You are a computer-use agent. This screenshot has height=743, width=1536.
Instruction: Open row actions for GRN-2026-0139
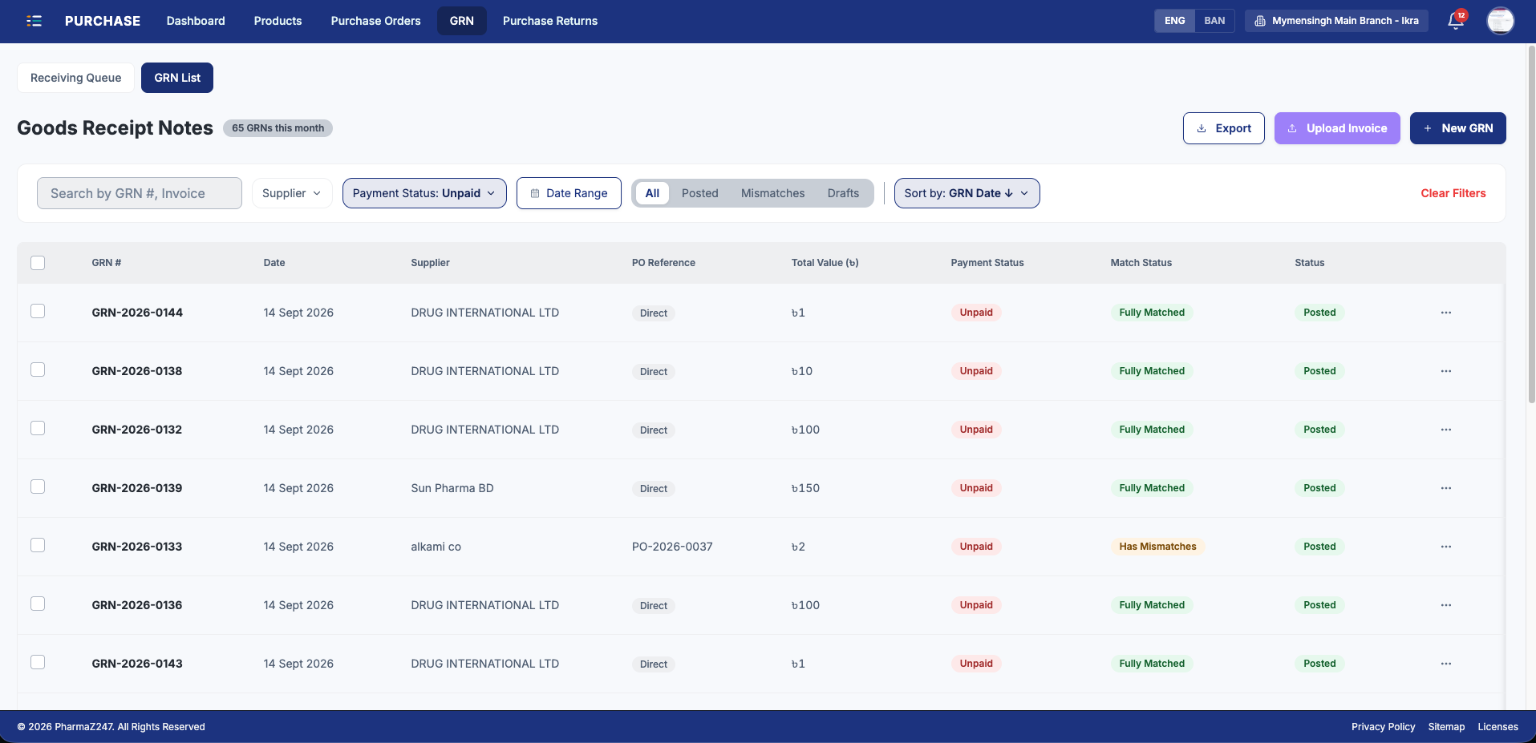[x=1446, y=488]
